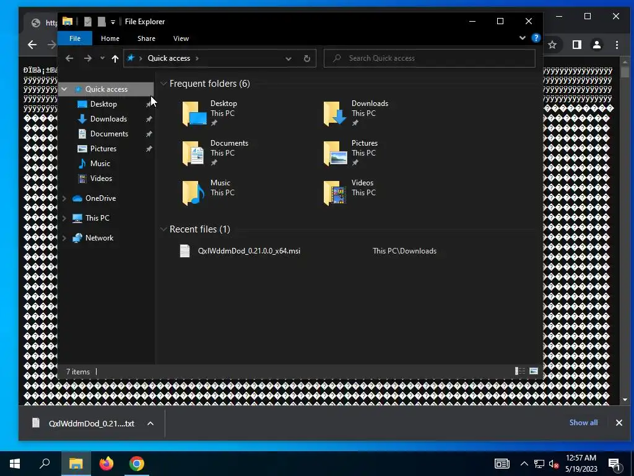634x476 pixels.
Task: Click the Properties quick access toolbar icon
Action: [88, 22]
